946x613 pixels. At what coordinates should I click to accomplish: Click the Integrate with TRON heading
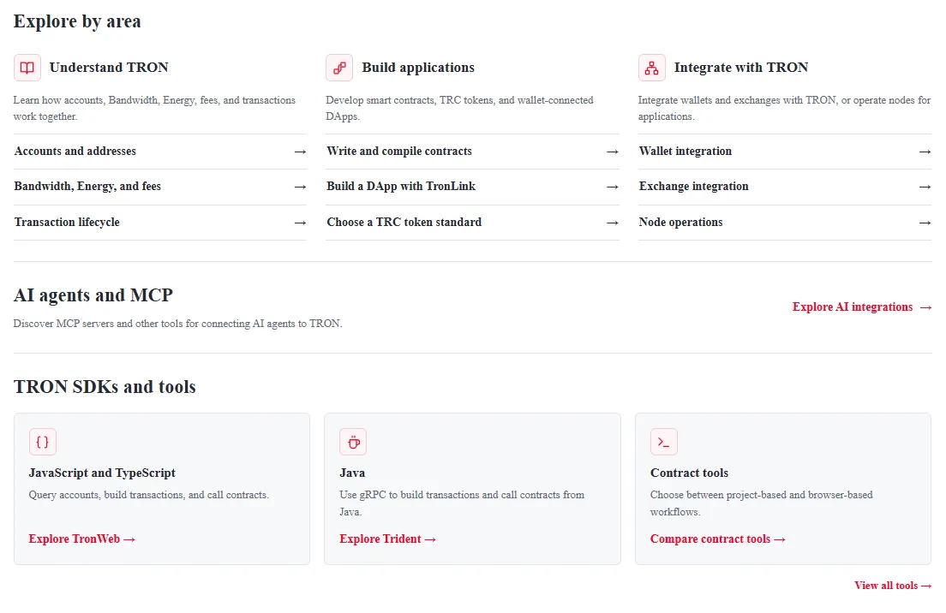coord(741,68)
